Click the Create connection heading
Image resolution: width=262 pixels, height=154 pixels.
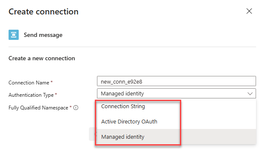click(x=43, y=12)
